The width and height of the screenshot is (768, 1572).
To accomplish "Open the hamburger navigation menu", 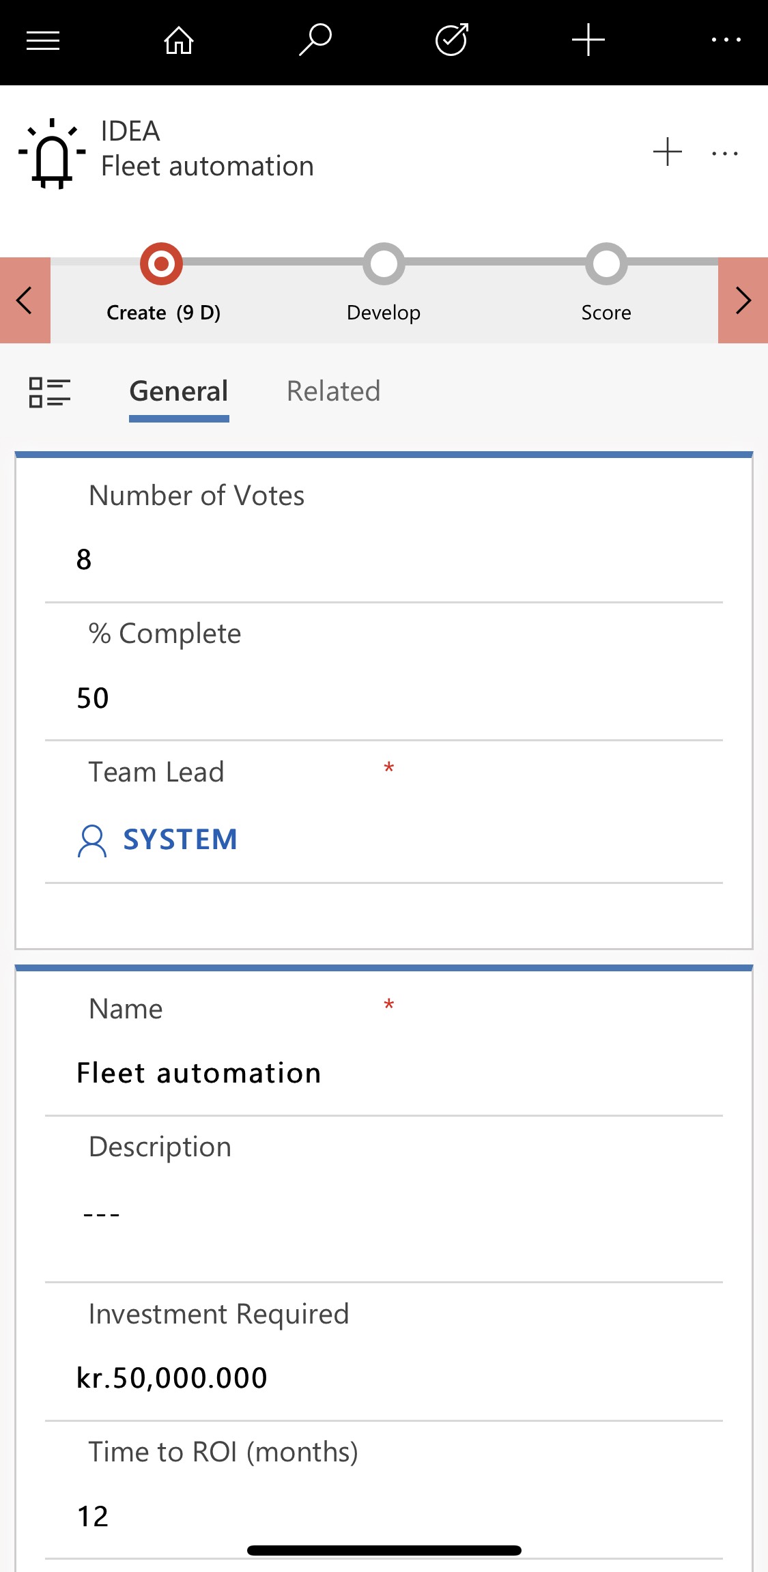I will [x=43, y=41].
